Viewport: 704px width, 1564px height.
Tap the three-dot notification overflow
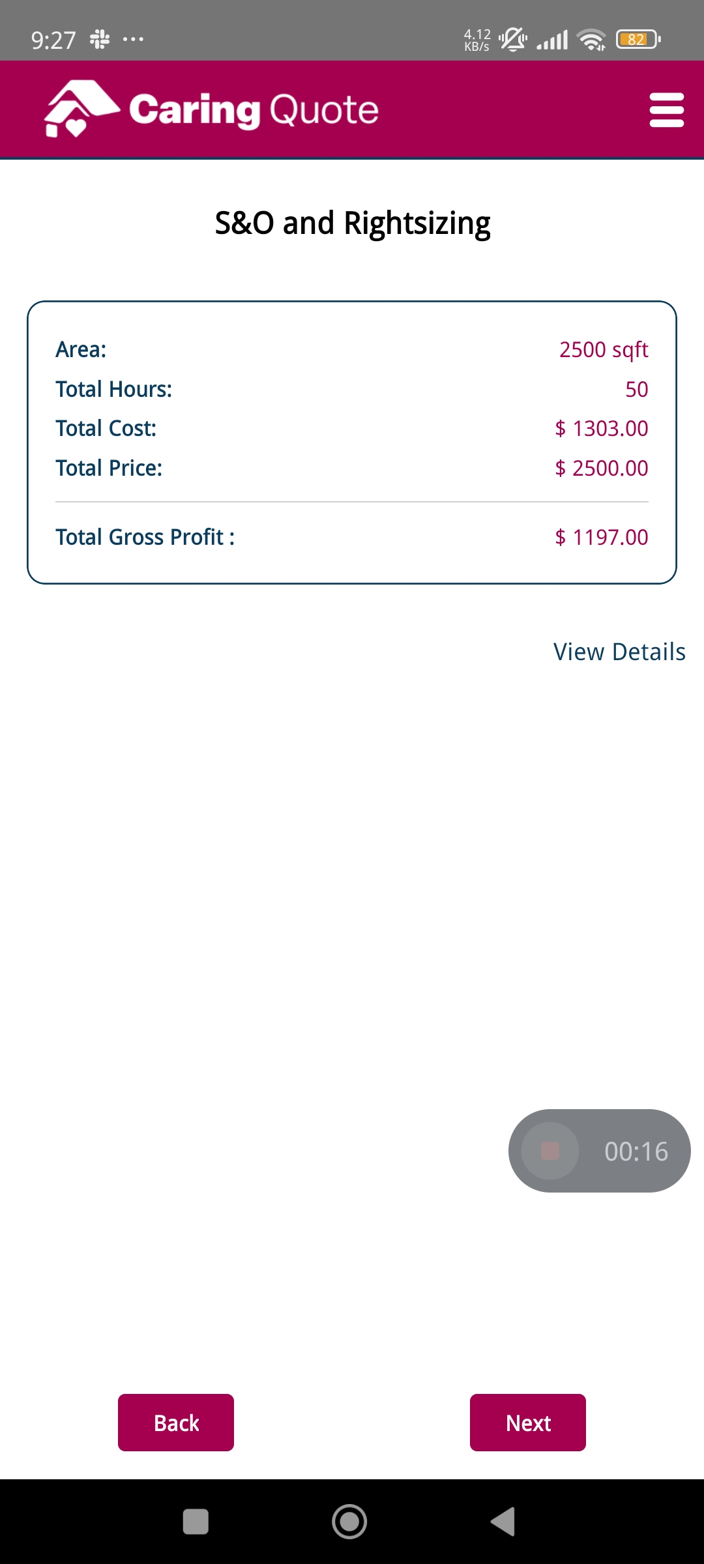pos(133,40)
